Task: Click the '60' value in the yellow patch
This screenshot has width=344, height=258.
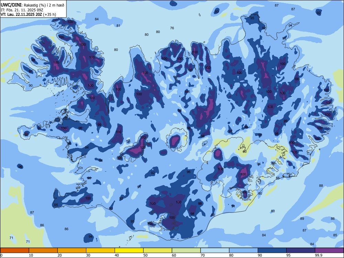Action: pyautogui.click(x=245, y=152)
